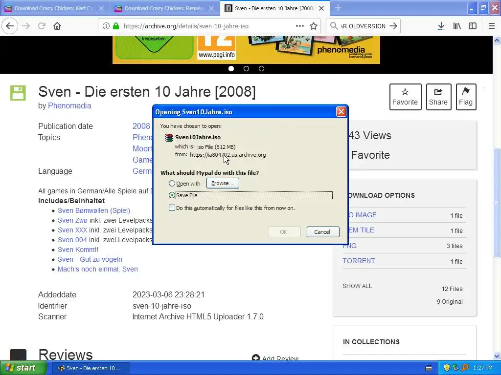Open the TORRENT download option
This screenshot has height=375, width=501.
(x=359, y=261)
